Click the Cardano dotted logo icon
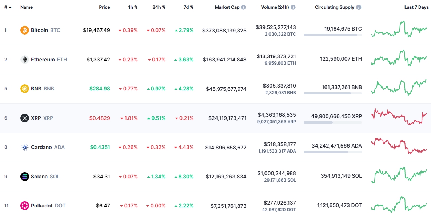 point(25,147)
